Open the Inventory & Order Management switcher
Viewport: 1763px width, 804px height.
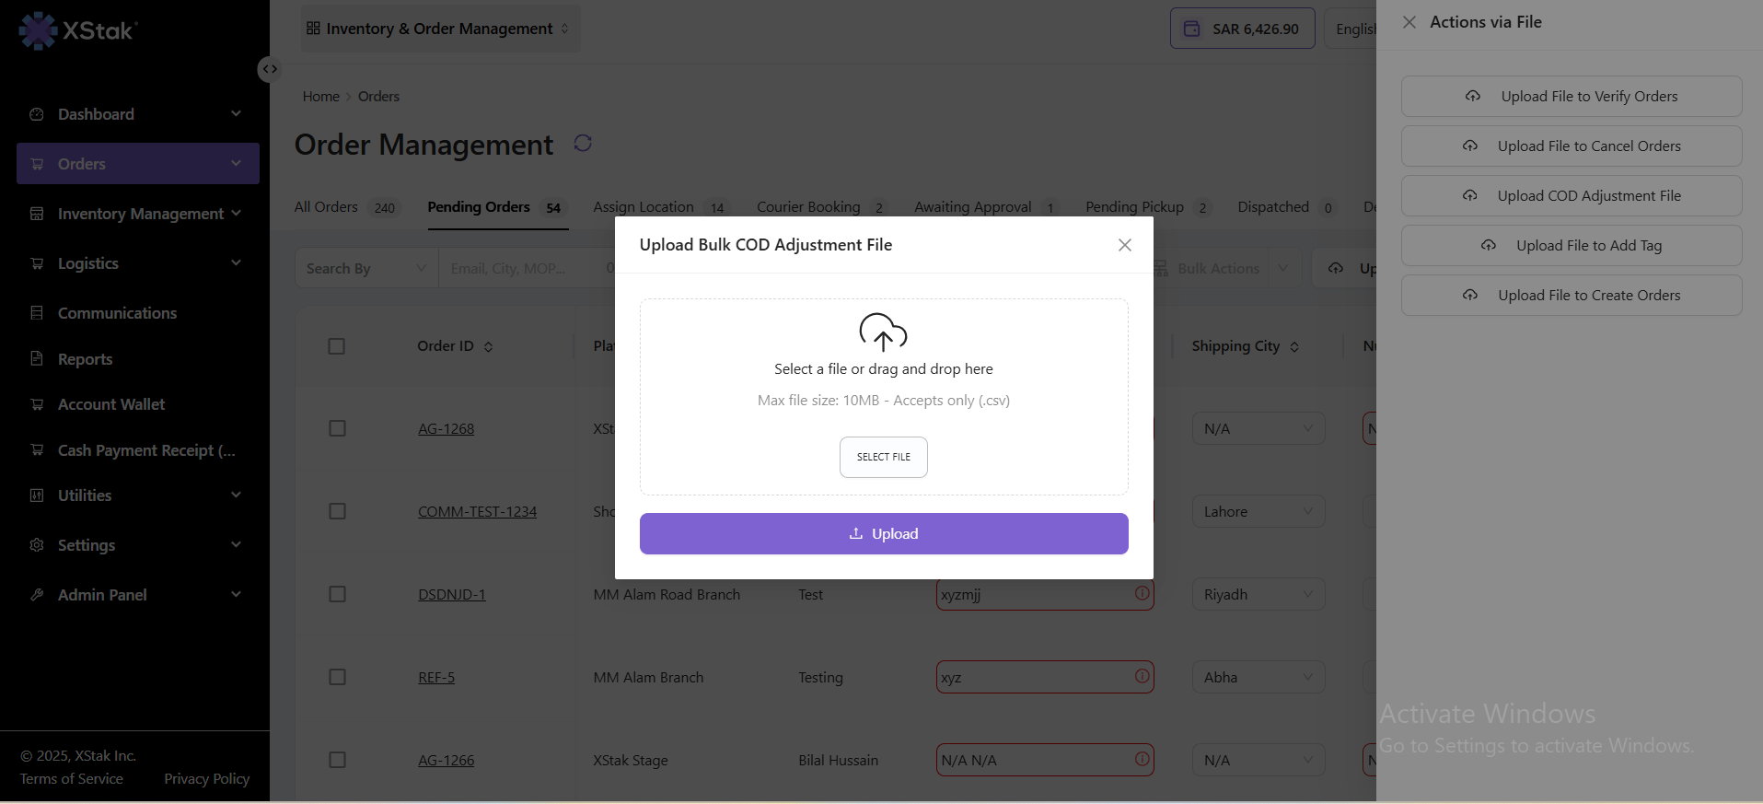(x=439, y=29)
